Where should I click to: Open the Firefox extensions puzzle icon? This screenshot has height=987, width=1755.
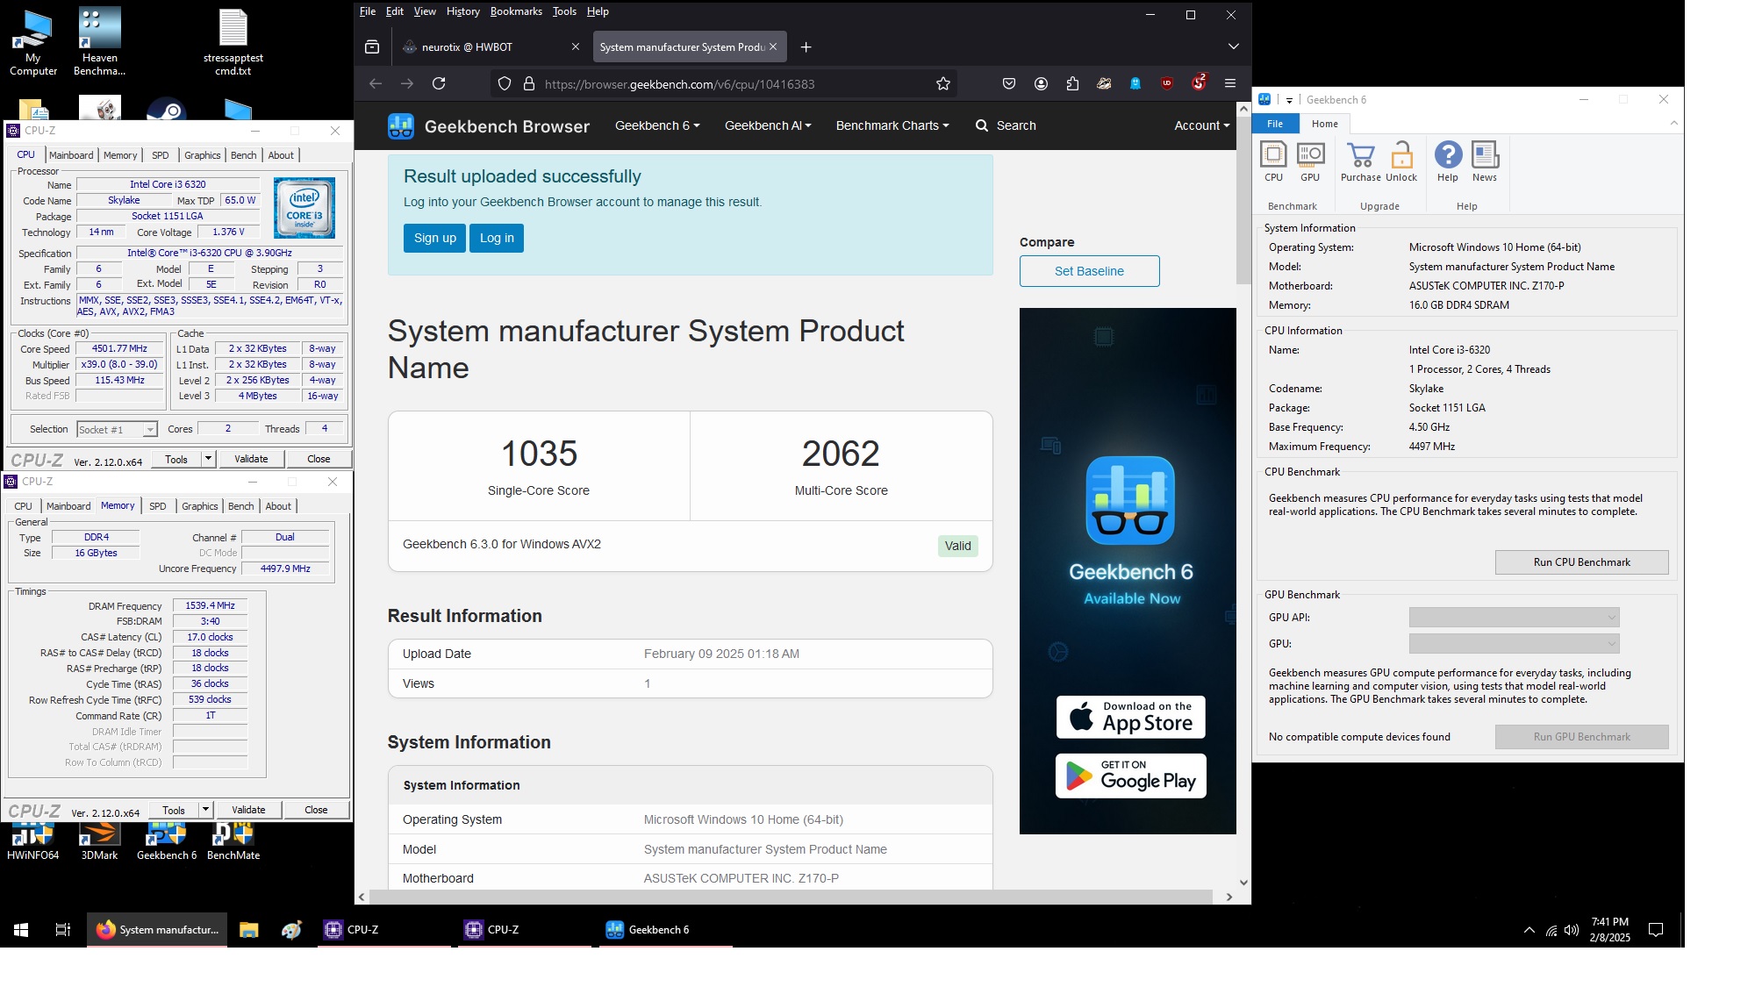click(x=1072, y=83)
